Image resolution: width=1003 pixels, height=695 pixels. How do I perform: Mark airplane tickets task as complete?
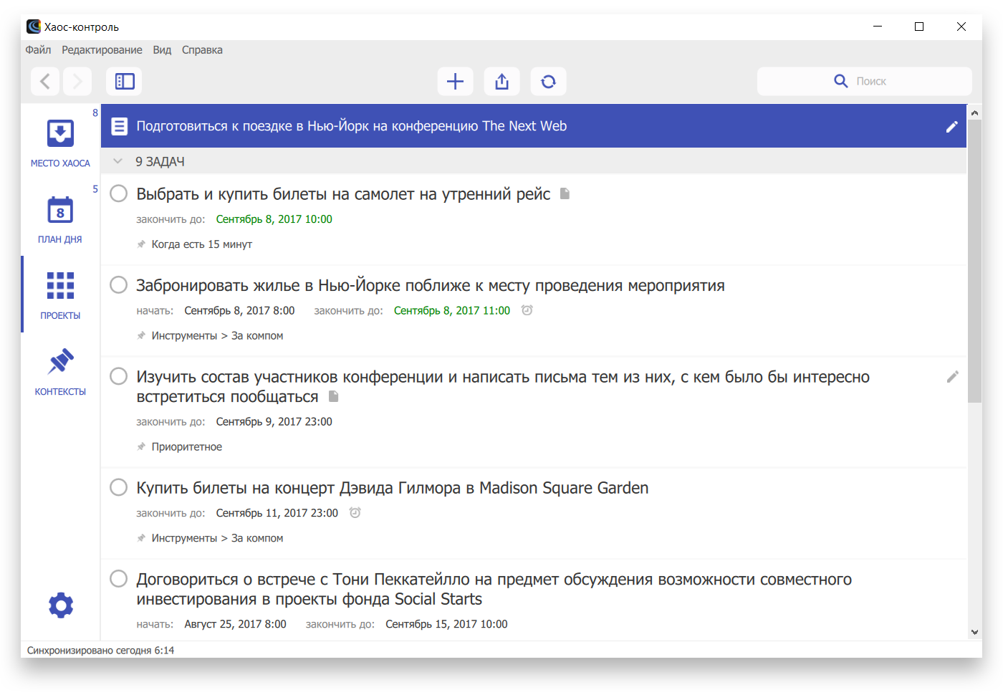click(x=118, y=193)
